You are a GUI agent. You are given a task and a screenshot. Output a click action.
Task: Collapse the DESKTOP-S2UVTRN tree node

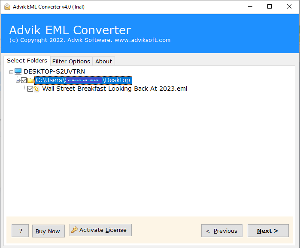(12, 72)
